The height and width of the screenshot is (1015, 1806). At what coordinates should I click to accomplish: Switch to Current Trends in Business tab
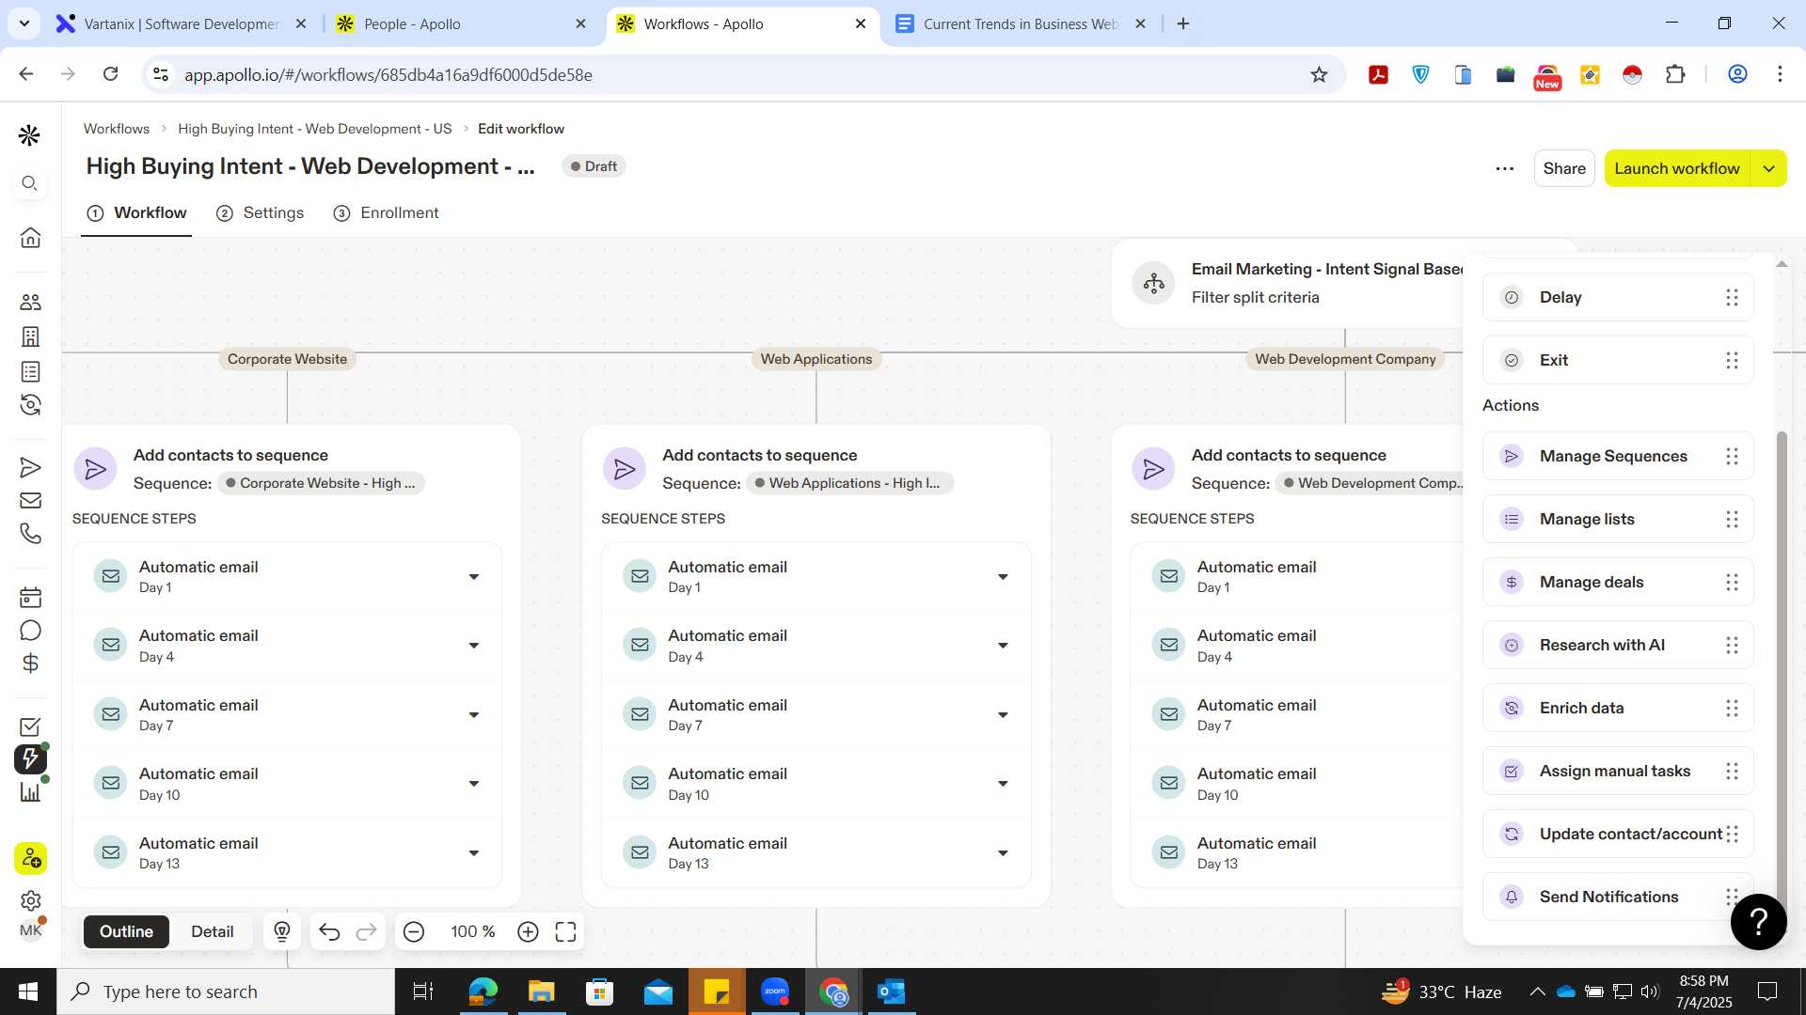pos(1020,23)
